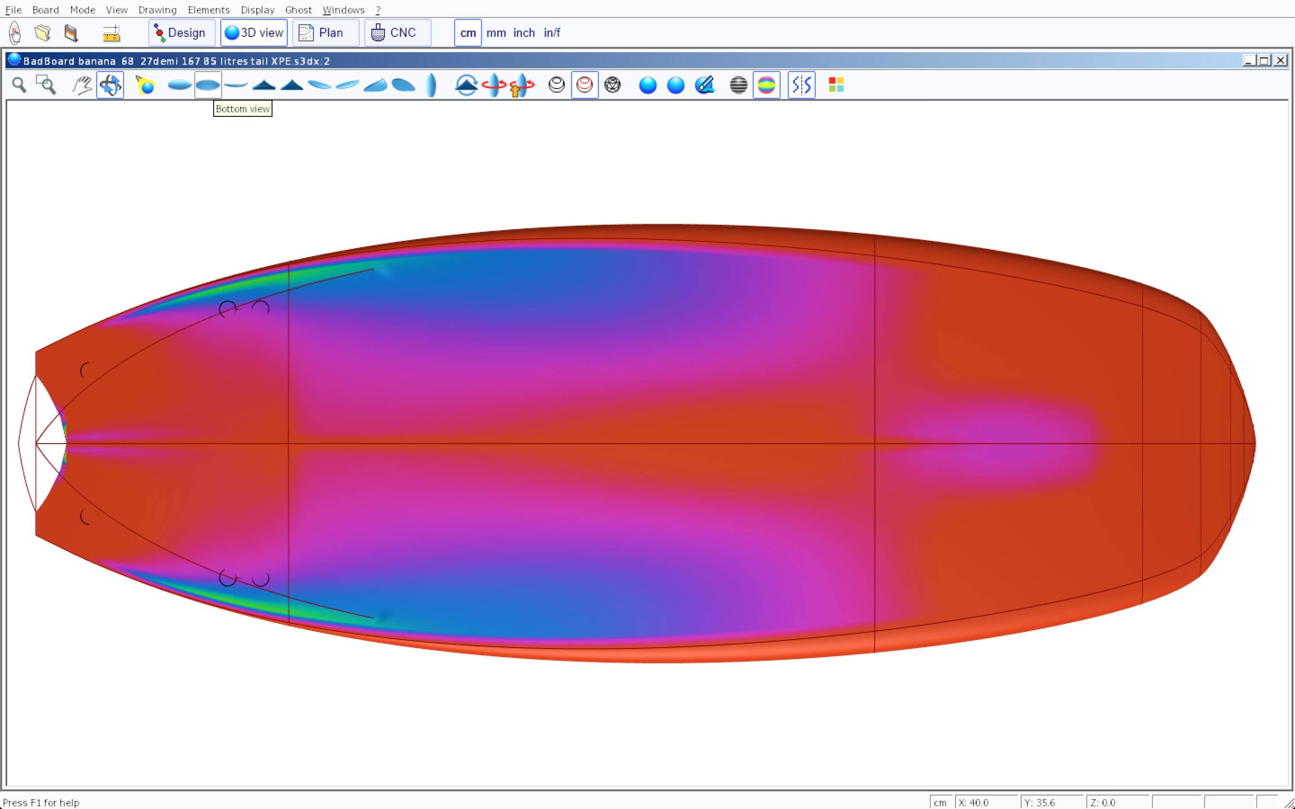Open the ruler measurement icon
The image size is (1295, 809).
pos(112,33)
